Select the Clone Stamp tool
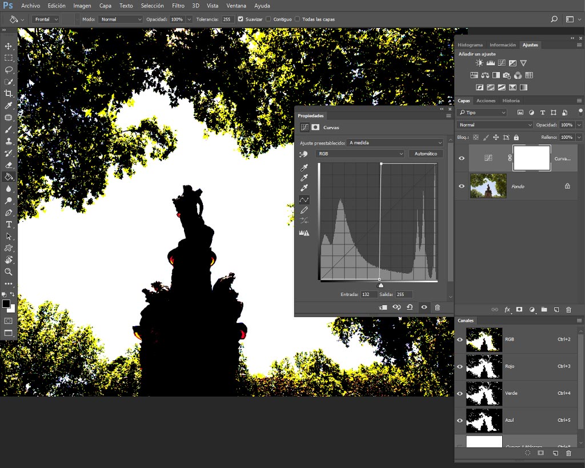Image resolution: width=585 pixels, height=468 pixels. pos(8,141)
